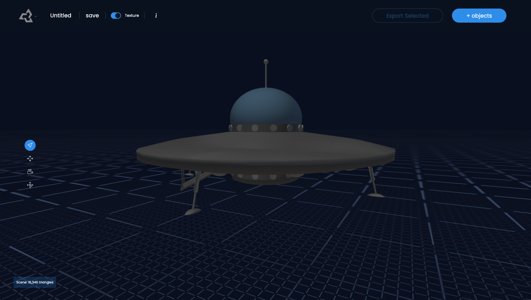Viewport: 531px width, 300px height.
Task: Click the antenna ball atop the UFO
Action: 266,62
